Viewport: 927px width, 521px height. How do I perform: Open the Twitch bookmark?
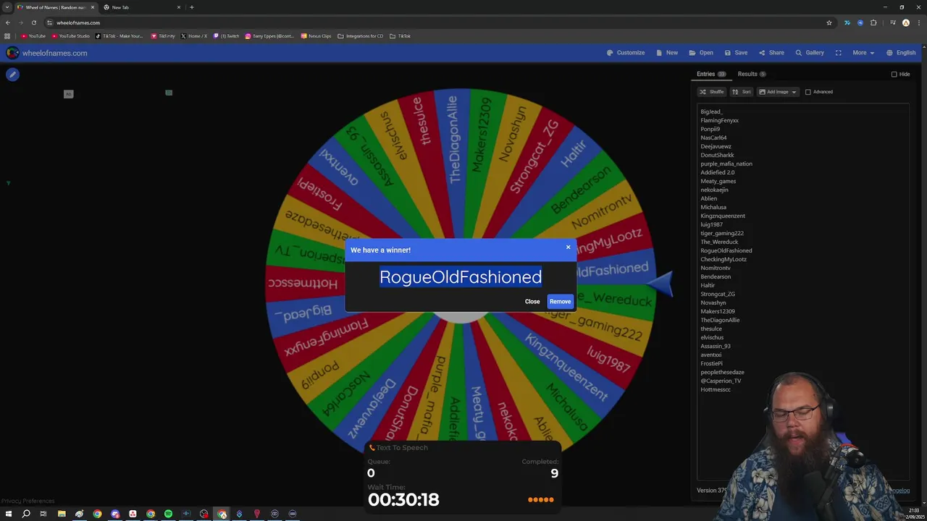(x=226, y=36)
